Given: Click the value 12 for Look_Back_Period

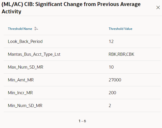Looking at the screenshot, I should (x=111, y=42).
